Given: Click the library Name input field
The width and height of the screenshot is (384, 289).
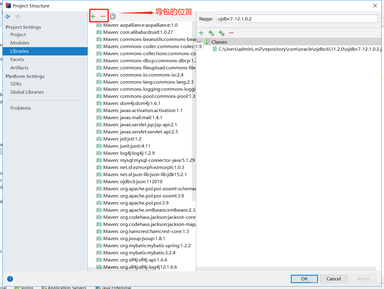Looking at the screenshot, I should 297,19.
